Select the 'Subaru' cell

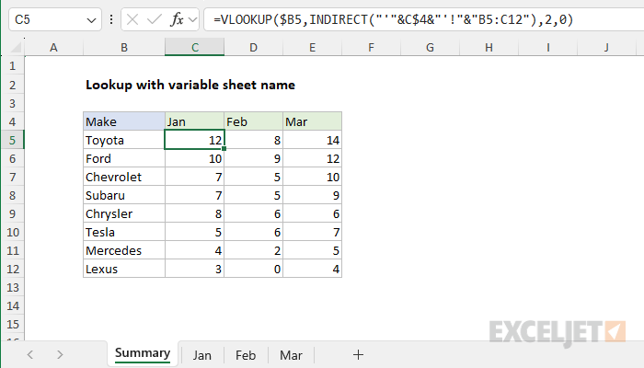click(124, 195)
